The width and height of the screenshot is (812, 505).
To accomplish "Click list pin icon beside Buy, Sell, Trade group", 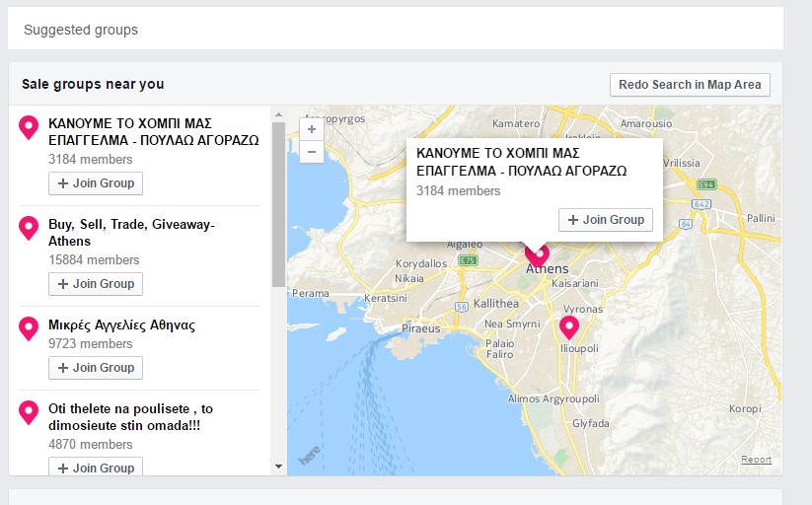I will click(29, 228).
